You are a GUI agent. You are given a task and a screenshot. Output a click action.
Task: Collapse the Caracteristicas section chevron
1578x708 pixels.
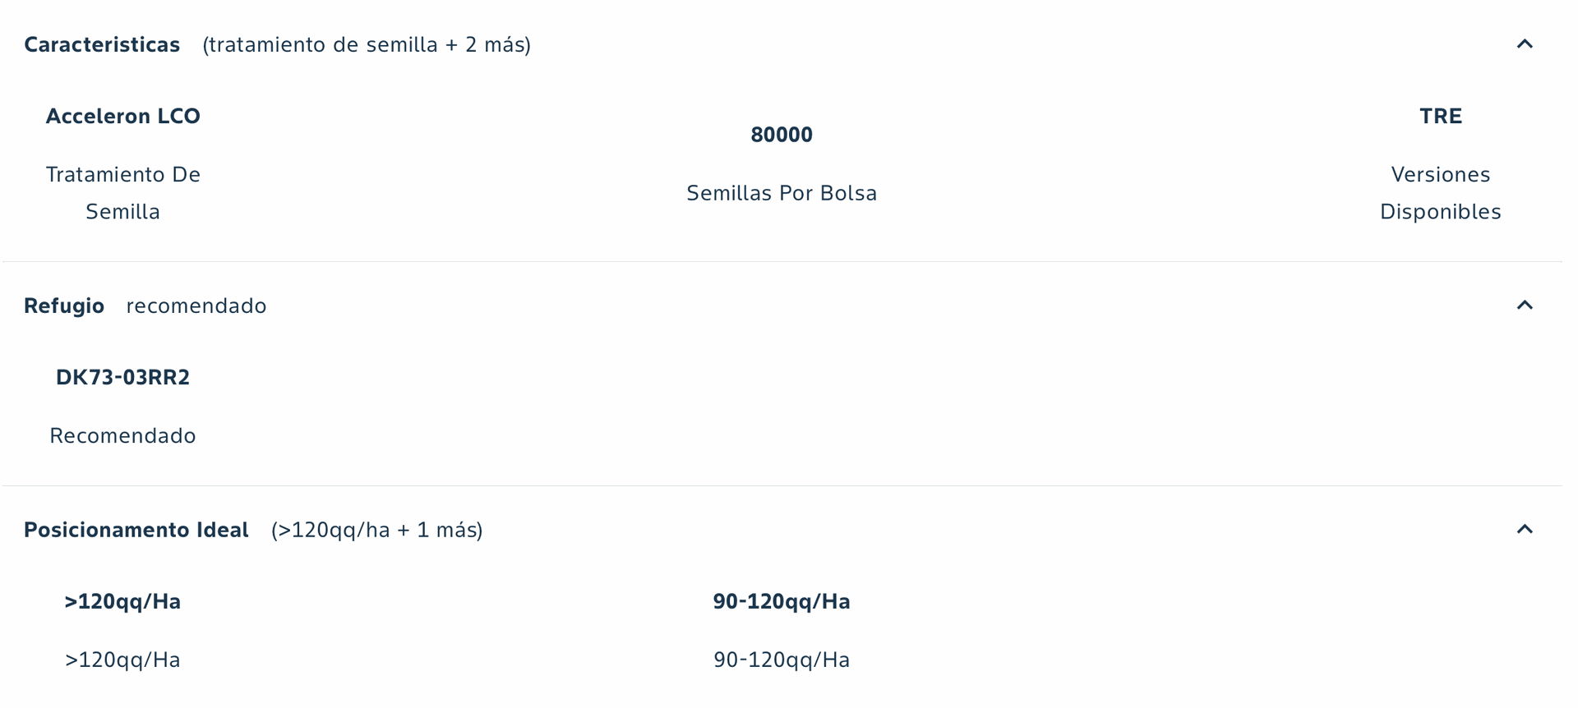point(1525,44)
